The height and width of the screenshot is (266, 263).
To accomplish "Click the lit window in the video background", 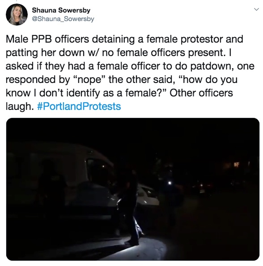I will [x=236, y=165].
